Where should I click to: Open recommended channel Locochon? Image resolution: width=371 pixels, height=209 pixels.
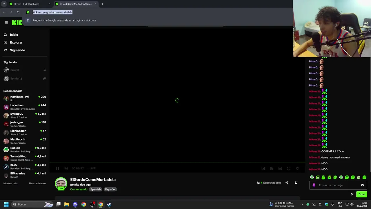point(24,107)
